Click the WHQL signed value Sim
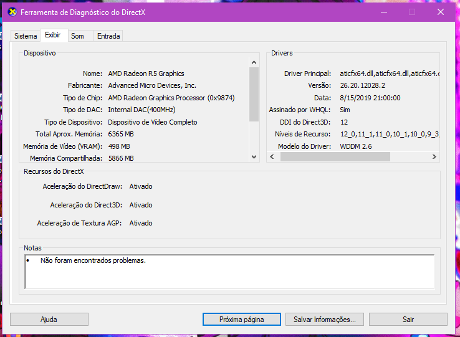This screenshot has width=460, height=337. [345, 110]
